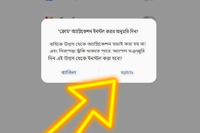Click the line starting এবং নিরাপত্তা ঝুঁকি

pyautogui.click(x=97, y=51)
